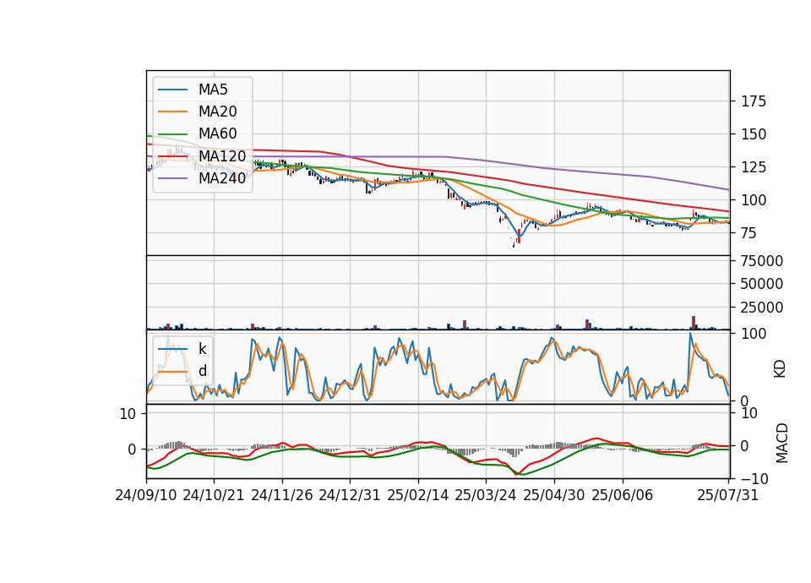Click the 125 price axis label

pos(754,167)
